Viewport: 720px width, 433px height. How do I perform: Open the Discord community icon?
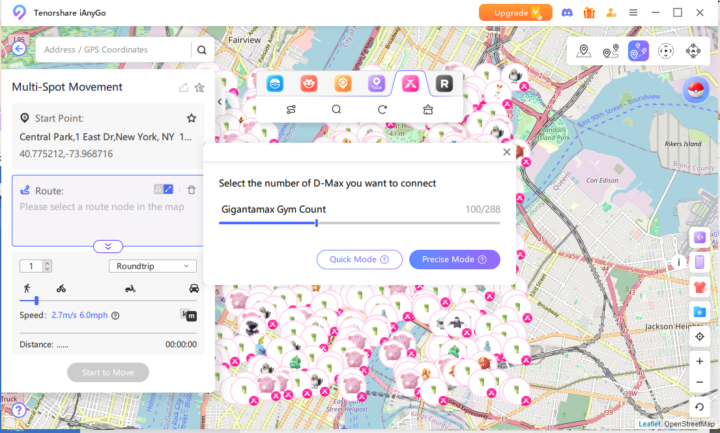tap(567, 12)
